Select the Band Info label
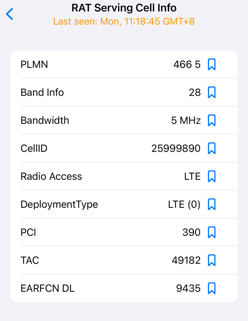Image resolution: width=248 pixels, height=321 pixels. click(x=42, y=92)
